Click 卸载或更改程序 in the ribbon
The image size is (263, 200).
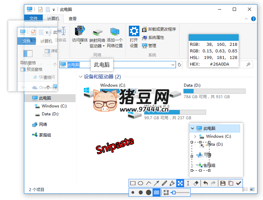[161, 29]
